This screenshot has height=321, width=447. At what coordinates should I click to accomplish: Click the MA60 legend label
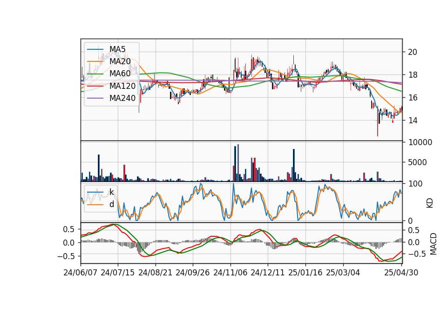pyautogui.click(x=120, y=74)
